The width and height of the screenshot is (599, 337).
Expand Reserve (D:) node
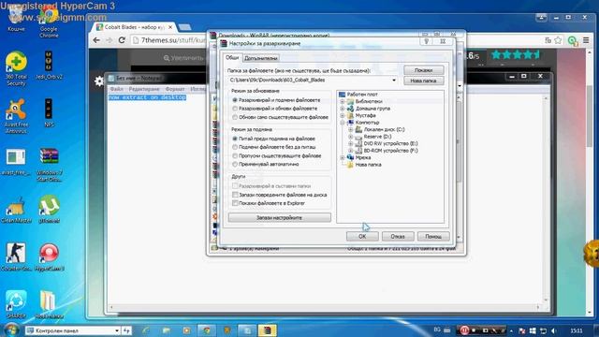pos(351,137)
